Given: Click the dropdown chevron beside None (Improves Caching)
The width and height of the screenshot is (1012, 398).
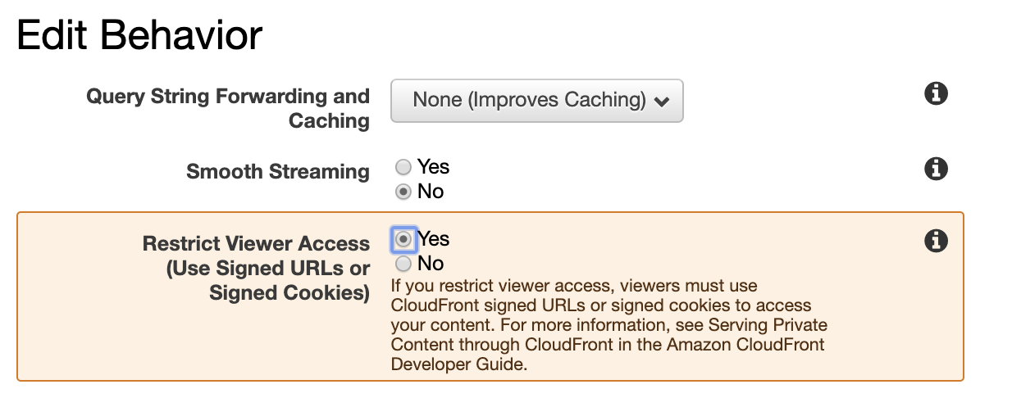Looking at the screenshot, I should pyautogui.click(x=662, y=102).
